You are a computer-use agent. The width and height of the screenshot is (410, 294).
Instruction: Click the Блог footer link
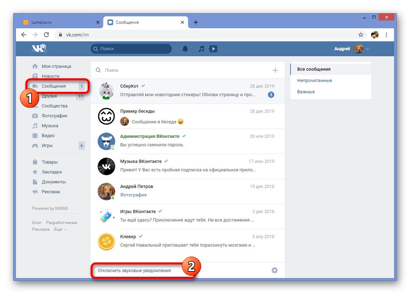point(37,223)
